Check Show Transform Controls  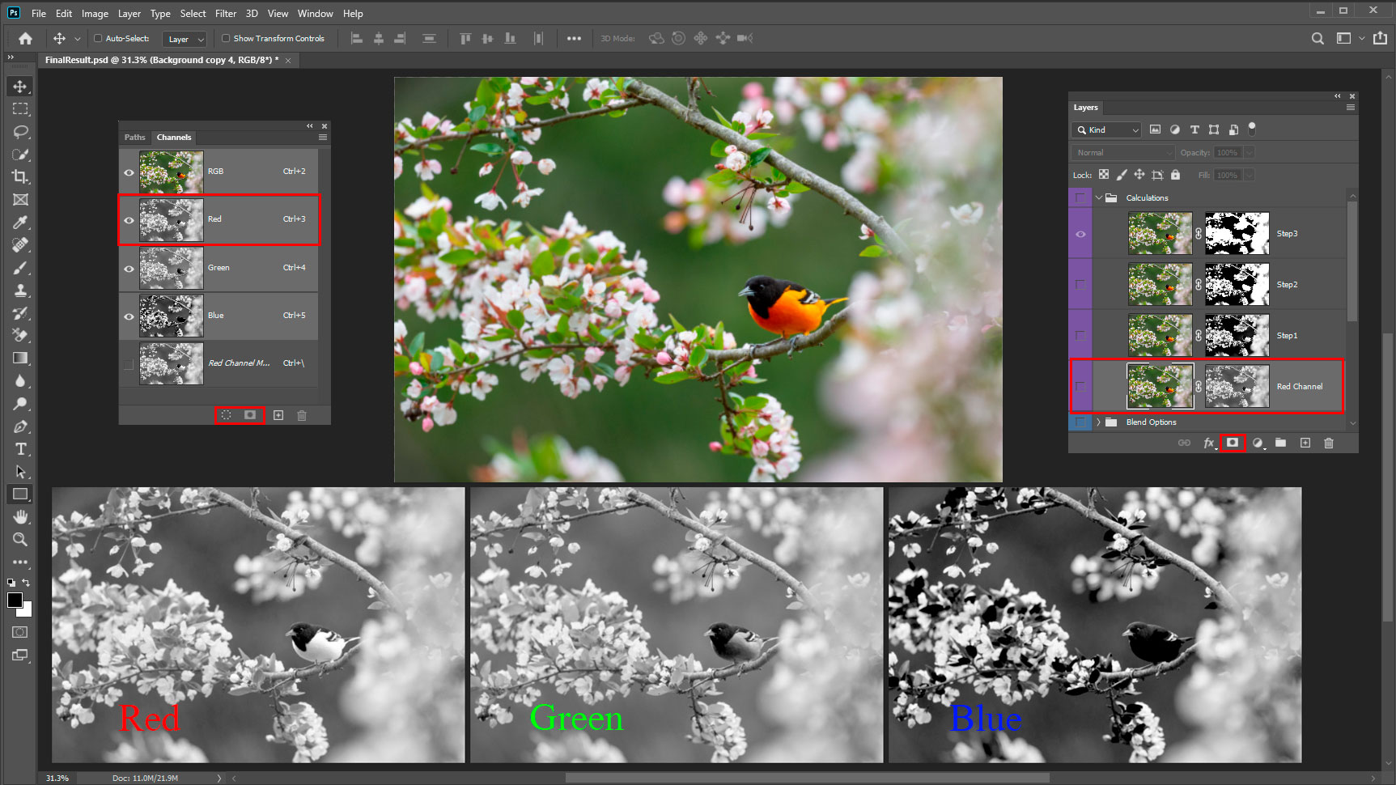(226, 38)
